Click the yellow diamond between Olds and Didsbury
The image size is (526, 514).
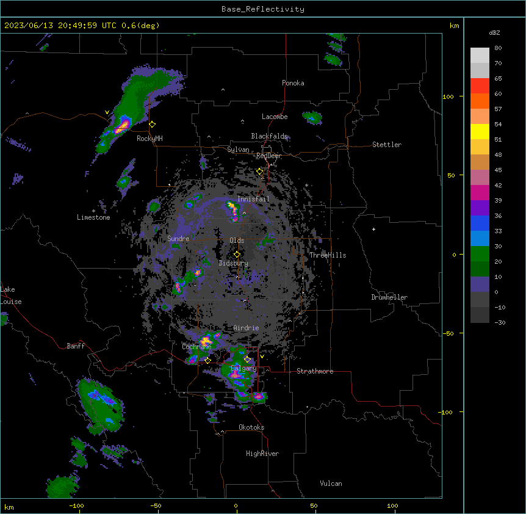[x=237, y=254]
